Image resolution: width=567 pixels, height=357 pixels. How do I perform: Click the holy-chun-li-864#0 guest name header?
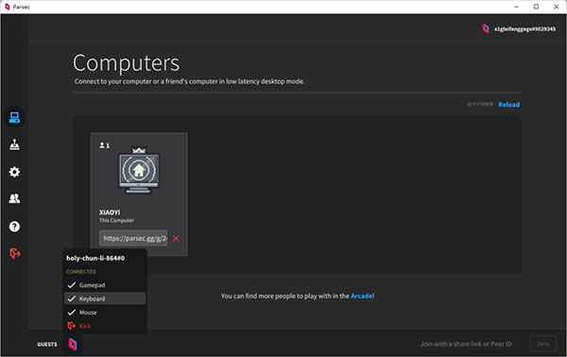(95, 258)
